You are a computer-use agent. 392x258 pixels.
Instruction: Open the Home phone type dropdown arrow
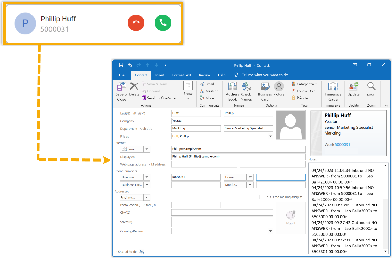point(250,177)
